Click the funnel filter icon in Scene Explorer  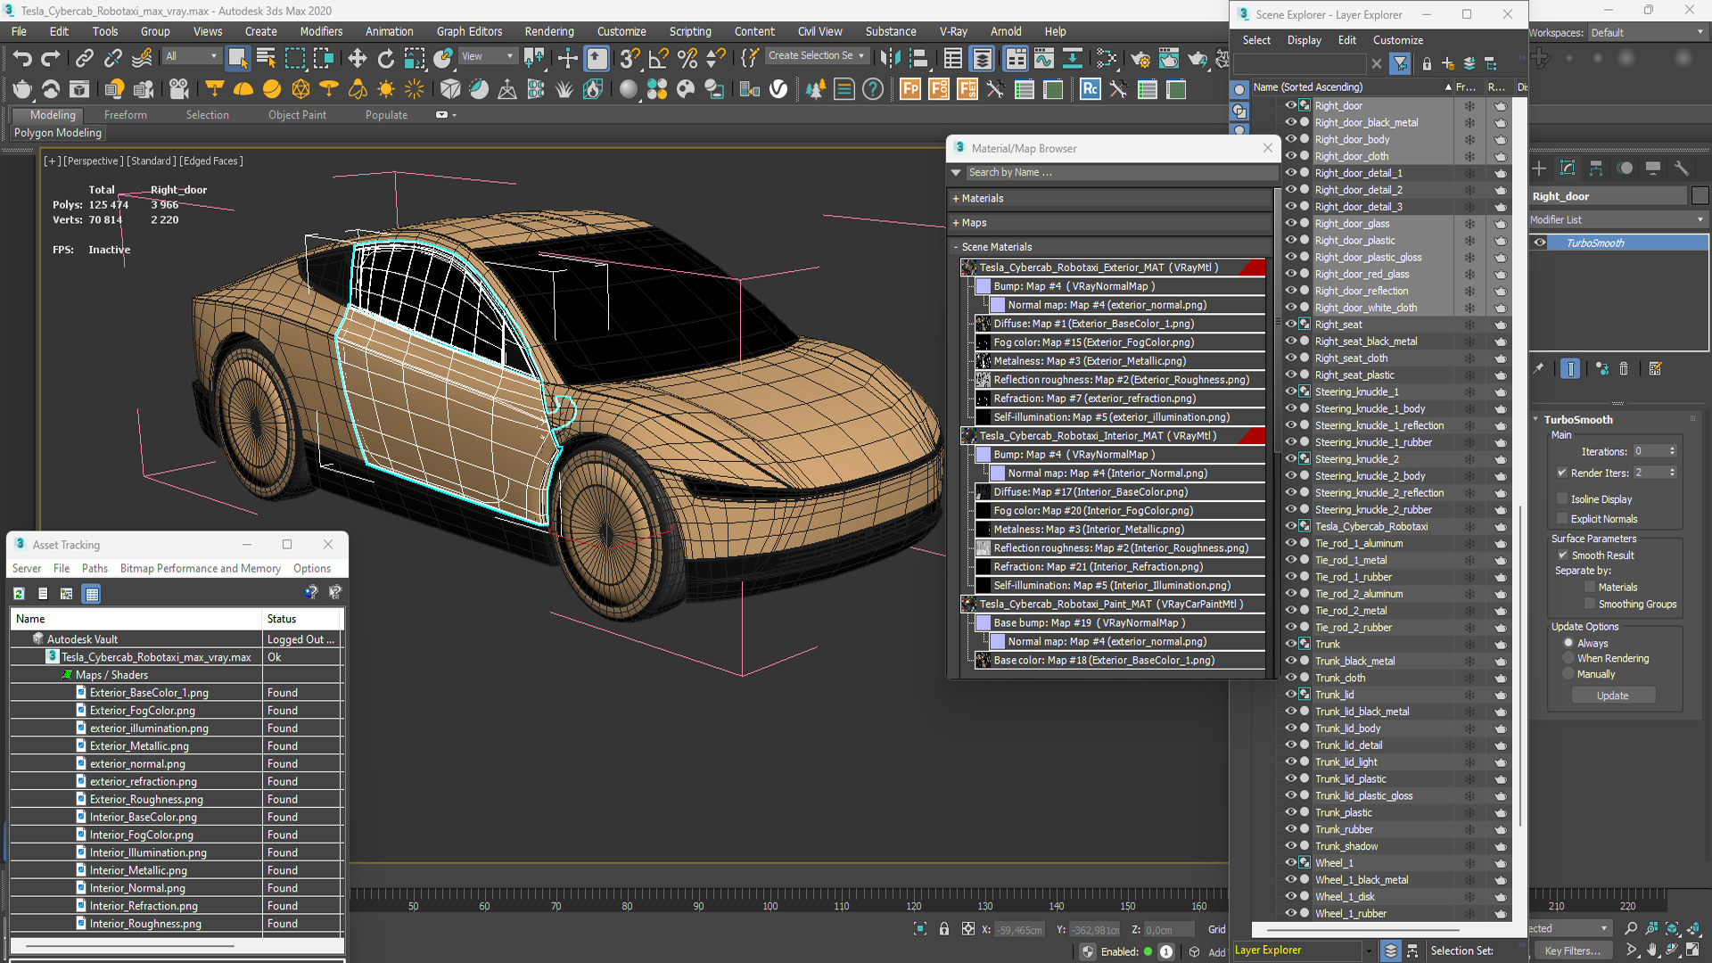tap(1400, 63)
